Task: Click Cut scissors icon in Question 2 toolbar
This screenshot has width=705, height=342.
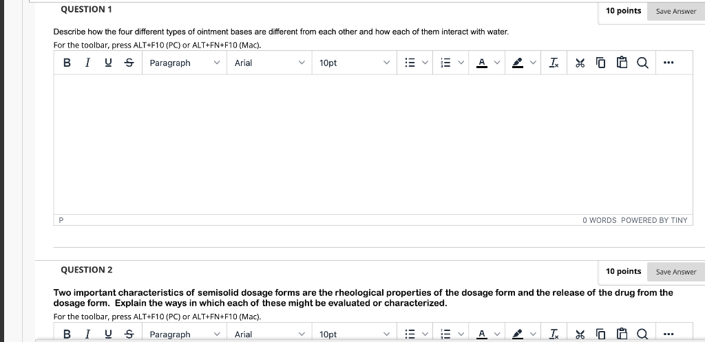Action: (x=580, y=334)
